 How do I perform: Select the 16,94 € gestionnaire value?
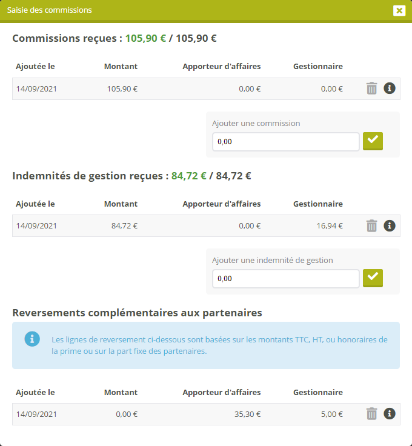[331, 226]
